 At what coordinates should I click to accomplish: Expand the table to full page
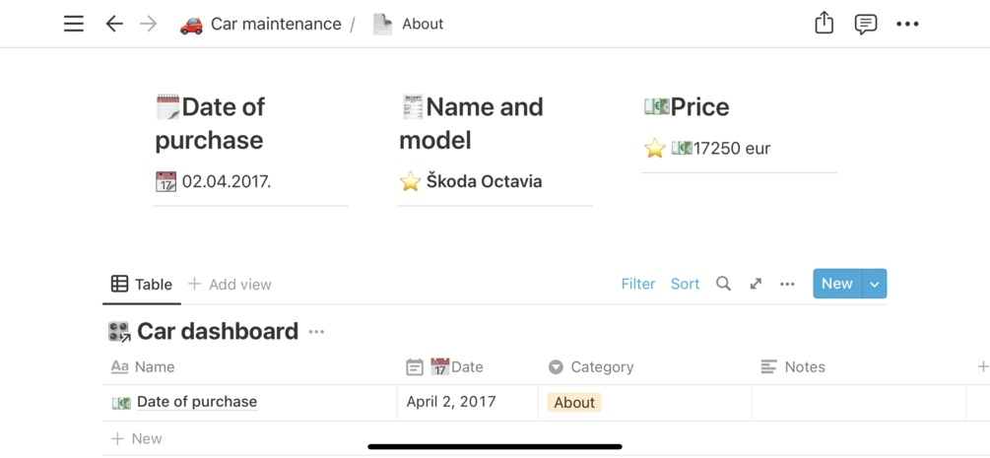[x=756, y=284]
